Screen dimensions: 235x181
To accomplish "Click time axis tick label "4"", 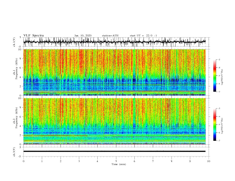I will [97, 161].
